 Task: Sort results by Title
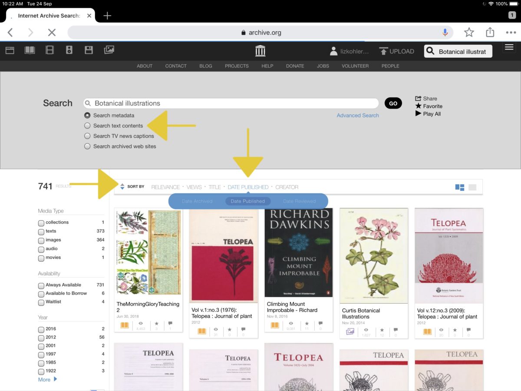point(214,187)
